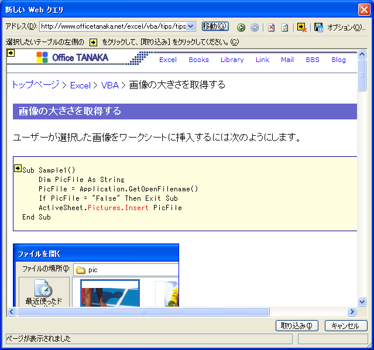Click the red Pictures.Insert code text
Viewport: 374px width, 350px height.
click(118, 208)
